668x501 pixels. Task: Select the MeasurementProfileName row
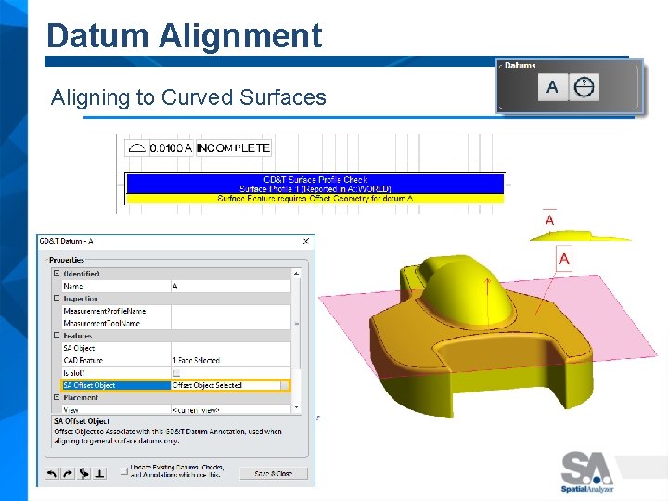click(176, 311)
